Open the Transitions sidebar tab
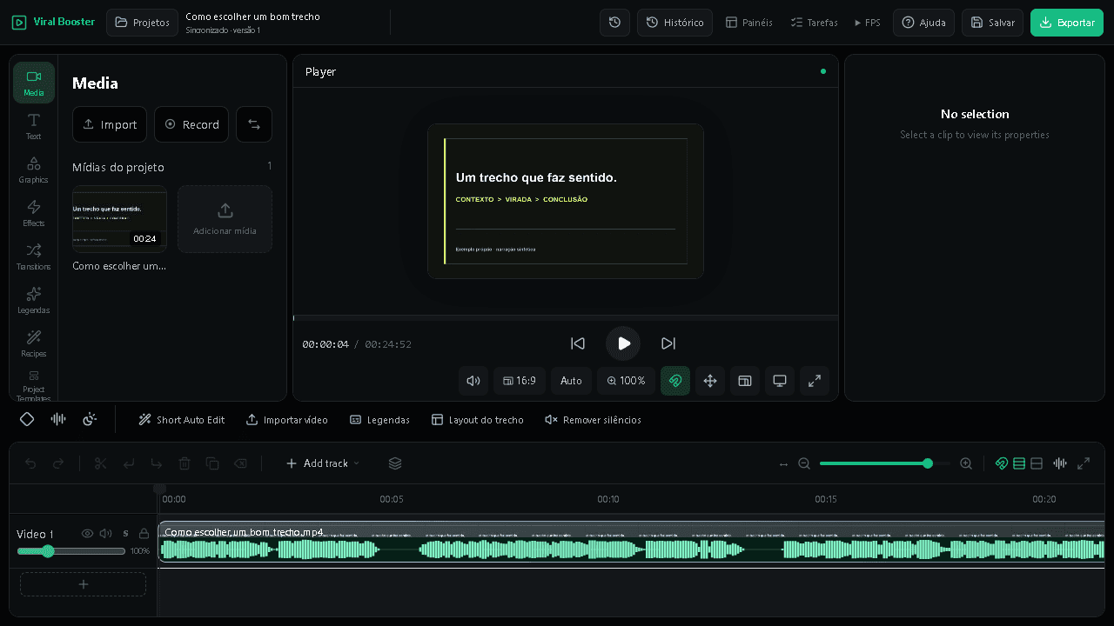The image size is (1114, 626). click(34, 256)
